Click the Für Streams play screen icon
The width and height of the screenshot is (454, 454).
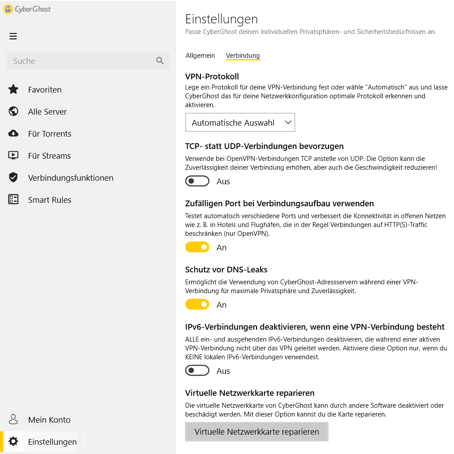coord(13,155)
